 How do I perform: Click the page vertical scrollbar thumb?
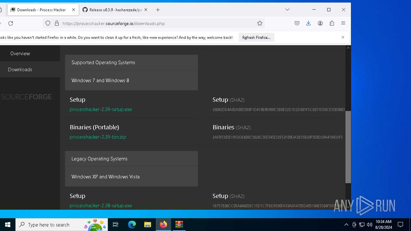tap(348, 147)
